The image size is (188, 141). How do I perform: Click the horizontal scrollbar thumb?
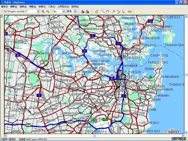[95, 136]
